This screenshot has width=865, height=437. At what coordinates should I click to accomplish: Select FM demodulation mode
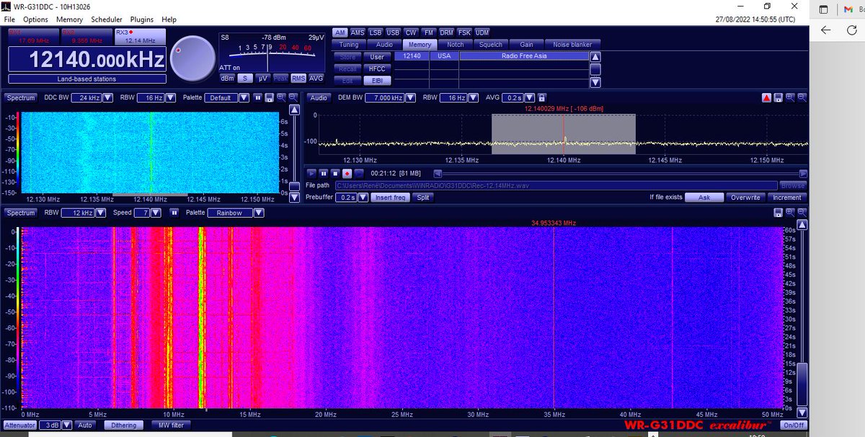(x=428, y=32)
